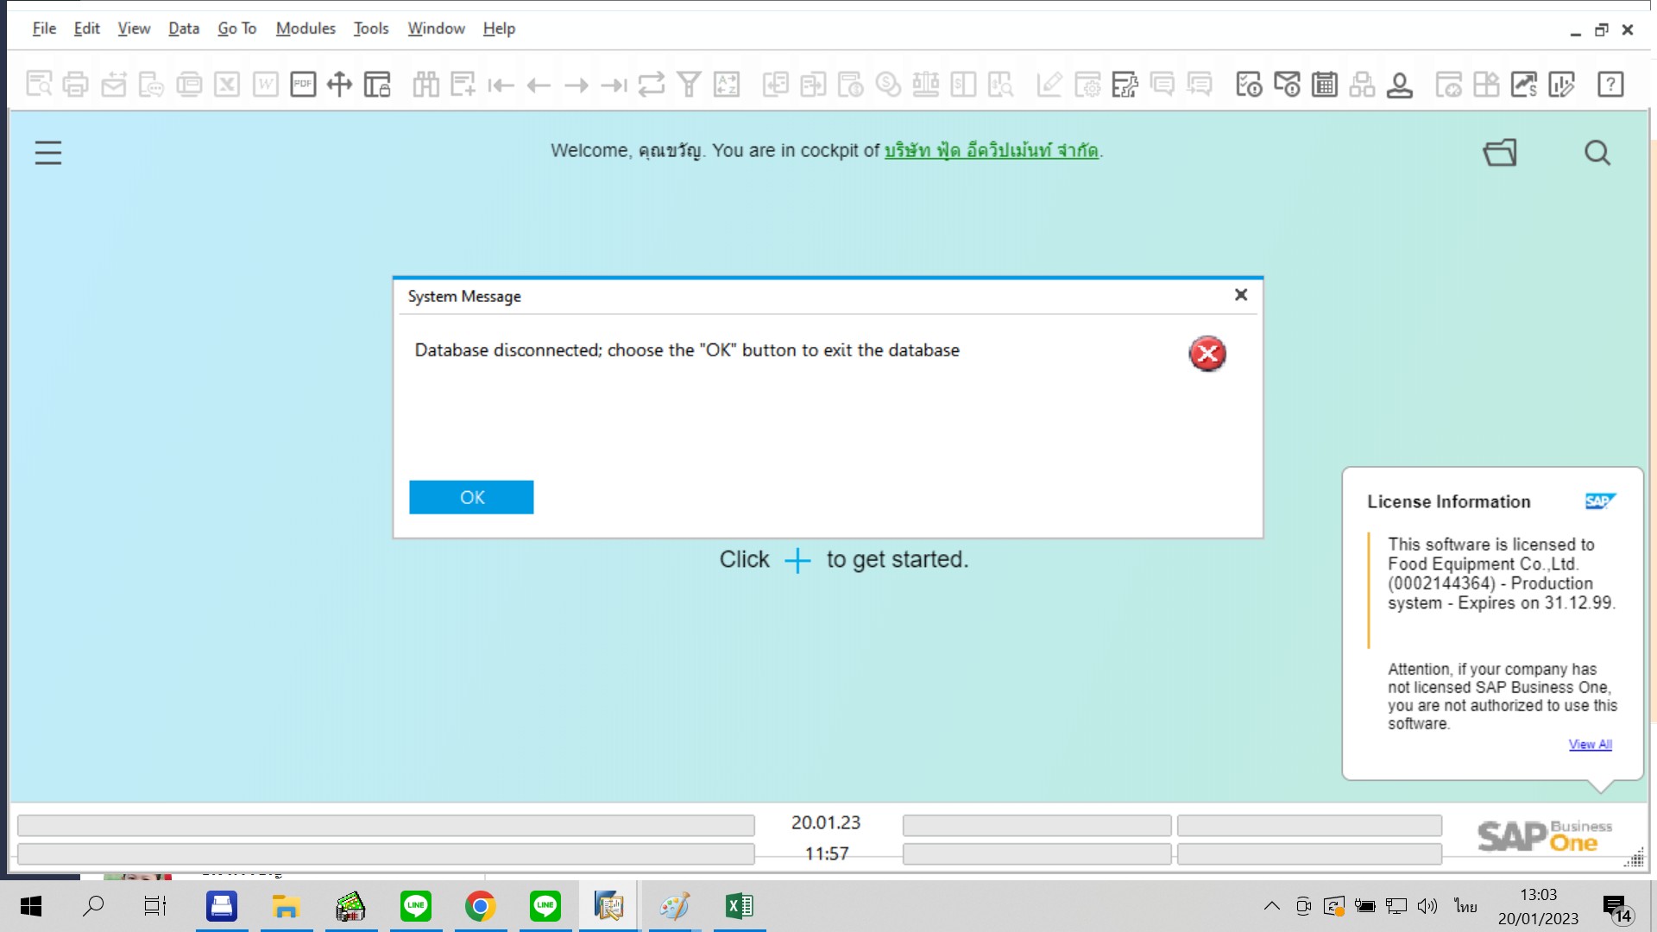Show hidden system tray icons

pyautogui.click(x=1271, y=906)
